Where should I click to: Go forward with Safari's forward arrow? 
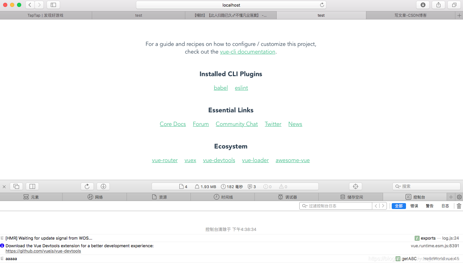click(39, 5)
